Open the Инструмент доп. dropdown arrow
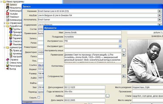 point(120,46)
